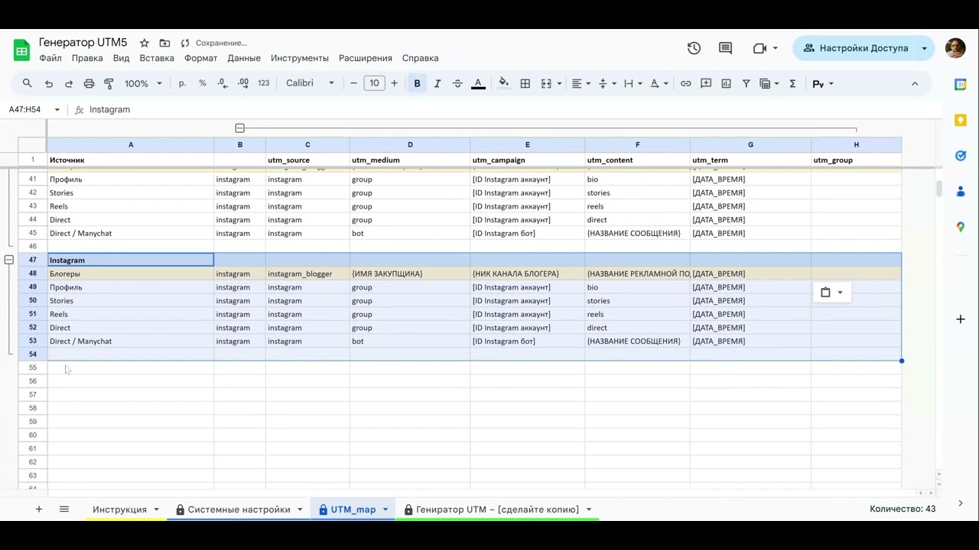Open the paste options clipboard button
Image resolution: width=979 pixels, height=550 pixels.
pyautogui.click(x=832, y=292)
